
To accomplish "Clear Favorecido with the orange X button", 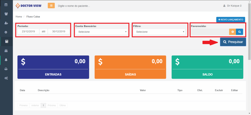I will tap(233, 32).
